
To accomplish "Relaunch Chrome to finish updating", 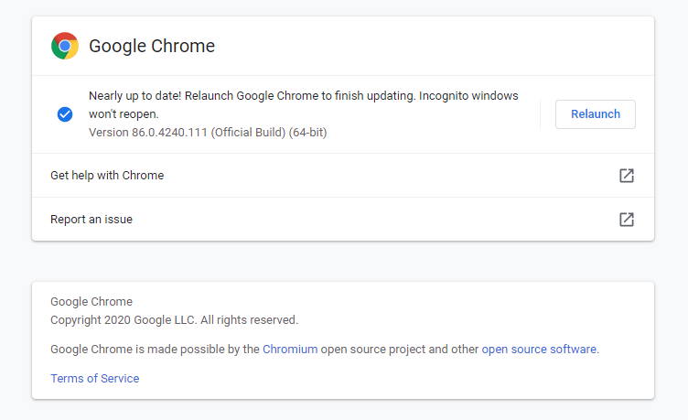I will [x=596, y=114].
